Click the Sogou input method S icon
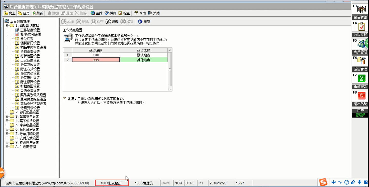 click(323, 182)
